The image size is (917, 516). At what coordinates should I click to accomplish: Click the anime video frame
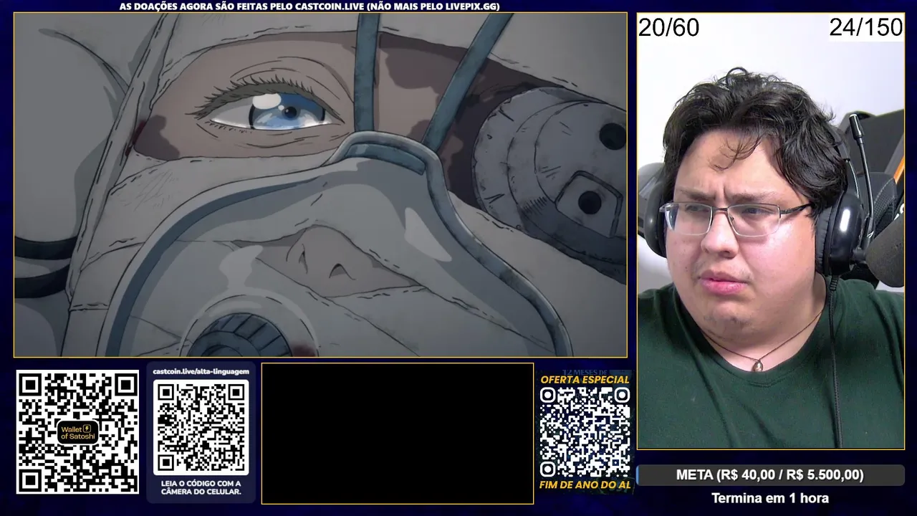[320, 185]
